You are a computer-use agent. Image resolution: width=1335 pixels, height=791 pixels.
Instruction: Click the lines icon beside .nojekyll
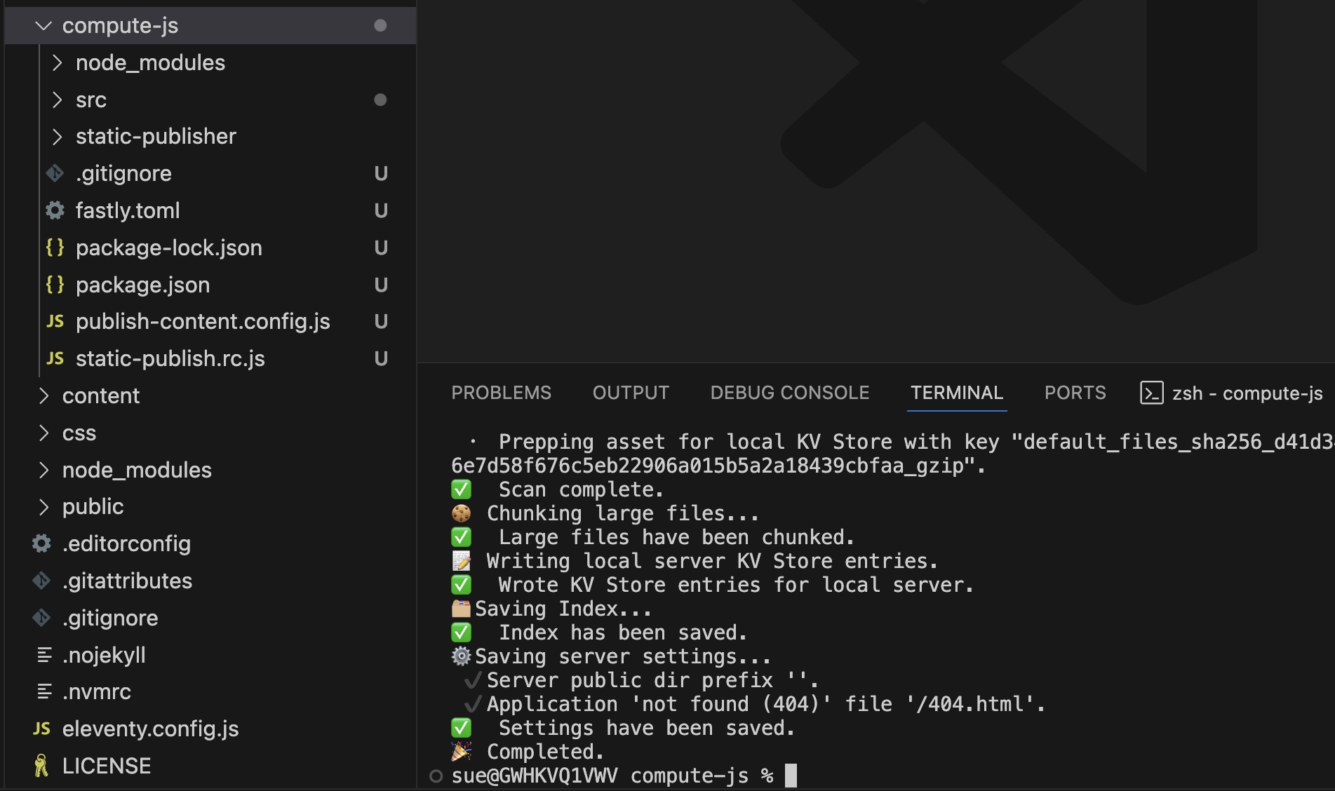44,655
